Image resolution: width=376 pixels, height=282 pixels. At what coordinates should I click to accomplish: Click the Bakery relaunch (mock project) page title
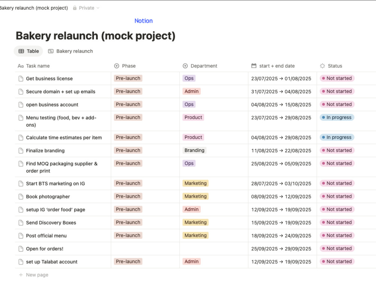tap(96, 36)
